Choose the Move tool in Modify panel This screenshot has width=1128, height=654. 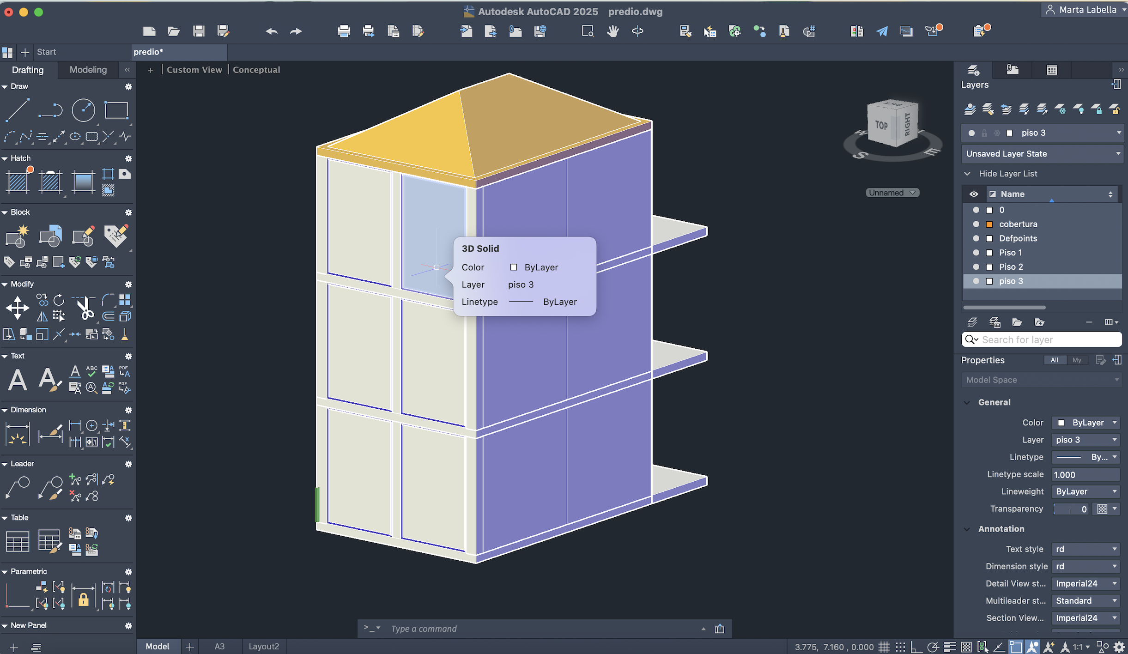18,308
